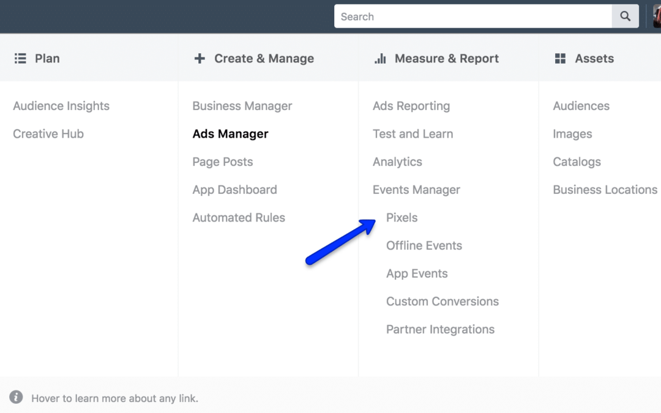The image size is (661, 413).
Task: Focus the Search input field
Action: coord(473,17)
